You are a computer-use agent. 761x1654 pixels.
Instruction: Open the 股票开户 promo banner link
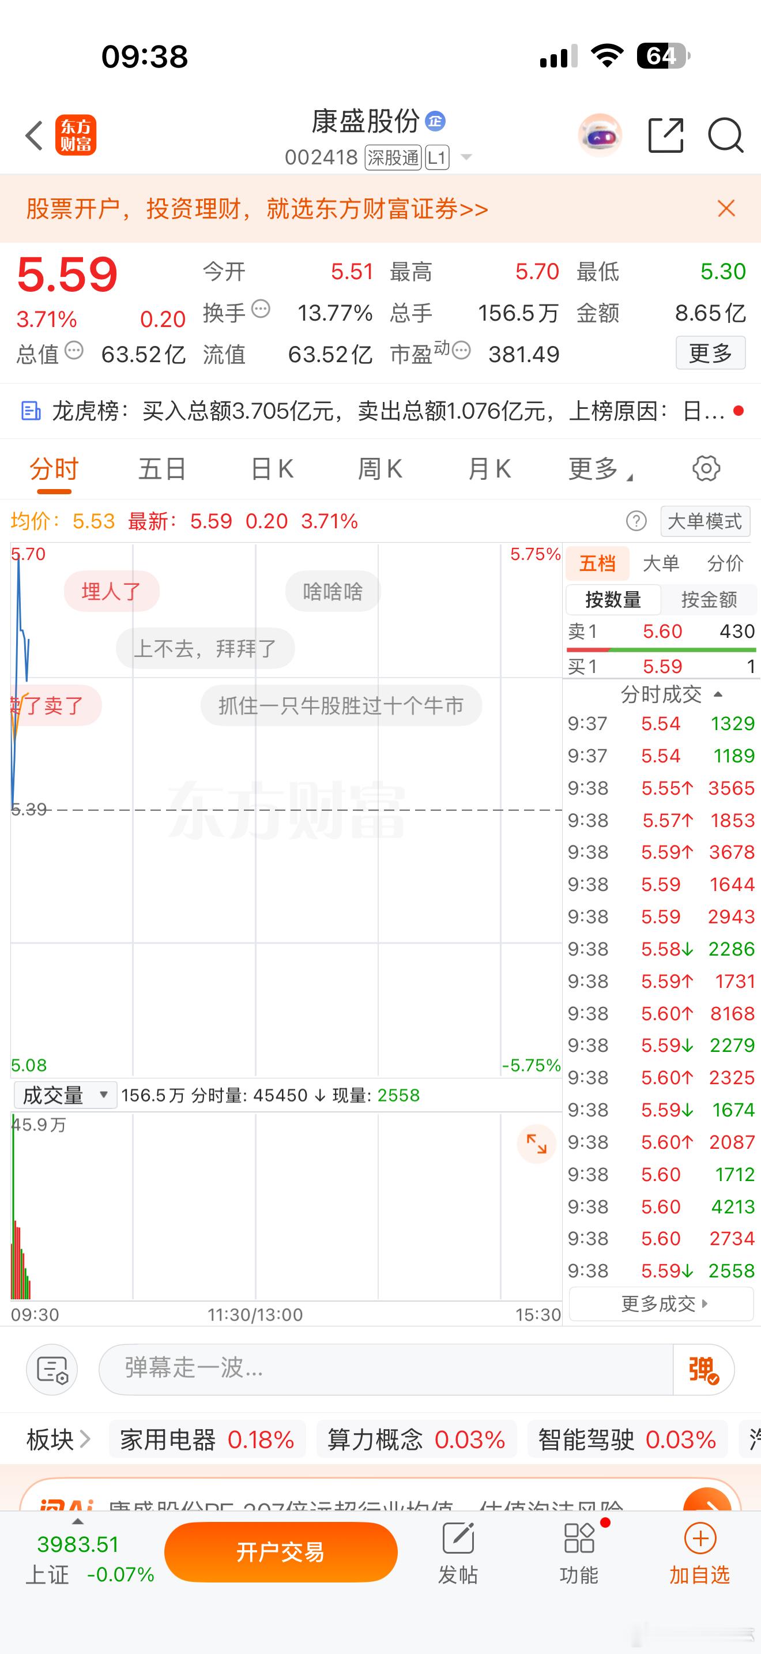[x=257, y=209]
